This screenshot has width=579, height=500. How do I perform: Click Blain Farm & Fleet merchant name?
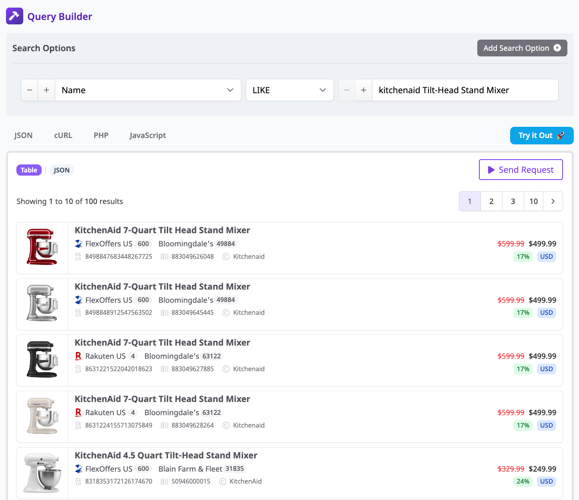(x=190, y=469)
